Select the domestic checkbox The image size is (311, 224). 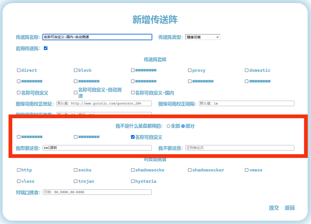247,70
